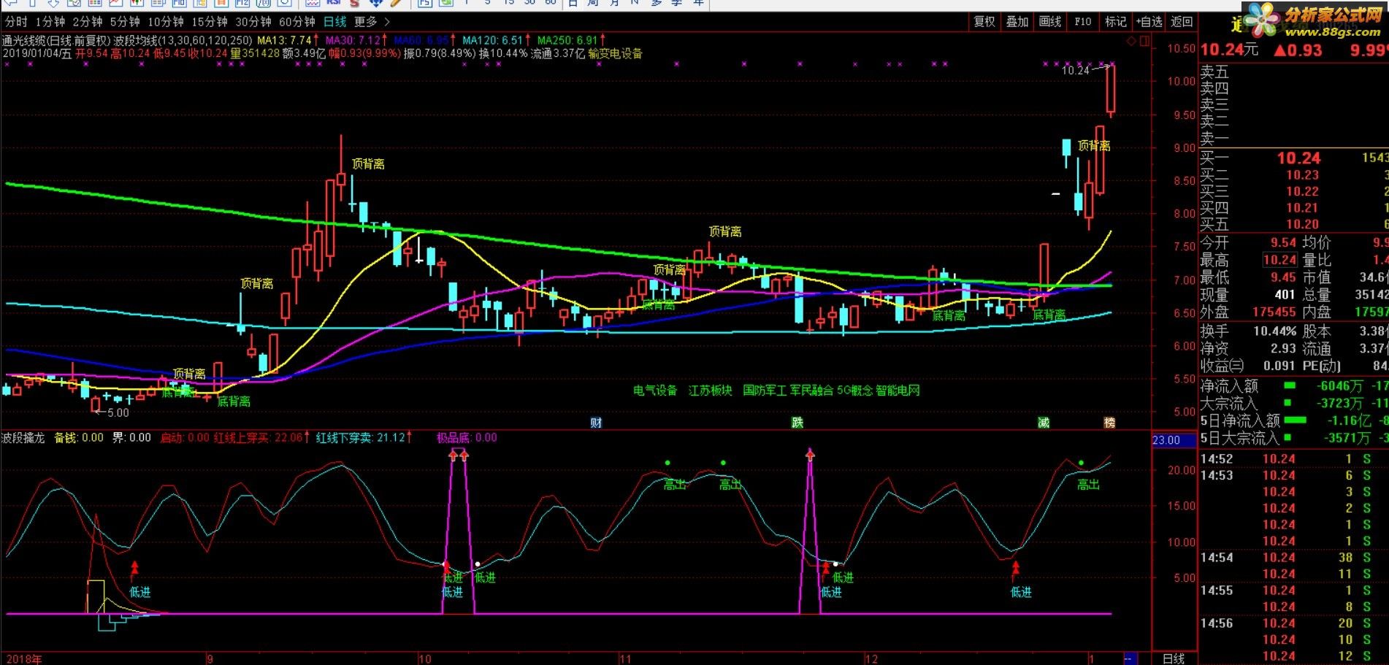Click the 5日净流入额 -1.16亿 row
The image size is (1389, 665).
tap(1293, 420)
